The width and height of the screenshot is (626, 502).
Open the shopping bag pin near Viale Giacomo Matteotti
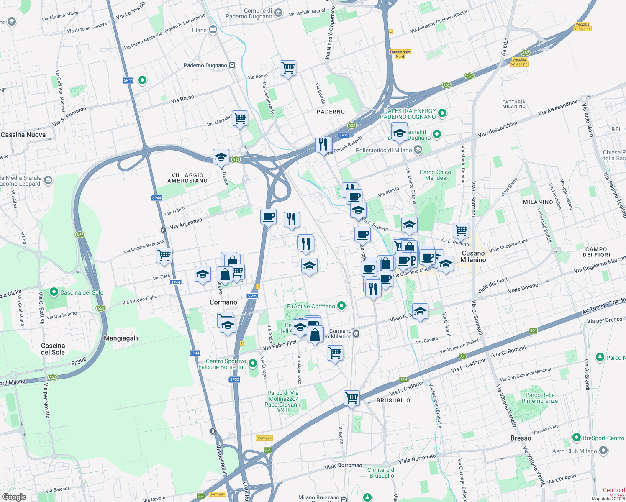[x=385, y=264]
